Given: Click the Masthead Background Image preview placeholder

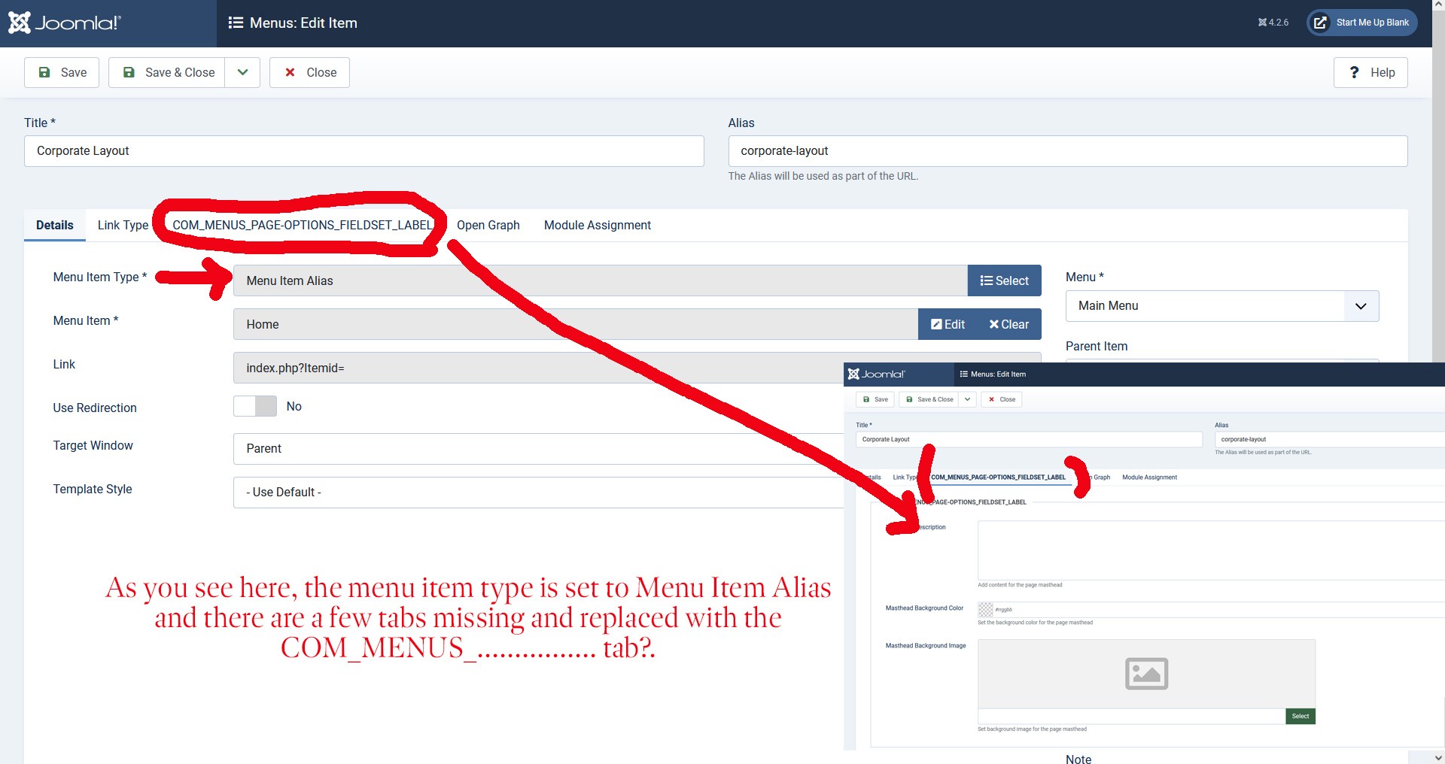Looking at the screenshot, I should (x=1146, y=674).
